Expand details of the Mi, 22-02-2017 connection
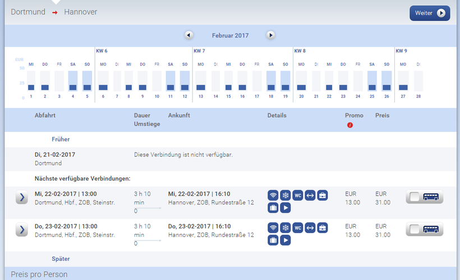Viewport: 460px width, 280px height. 21,198
